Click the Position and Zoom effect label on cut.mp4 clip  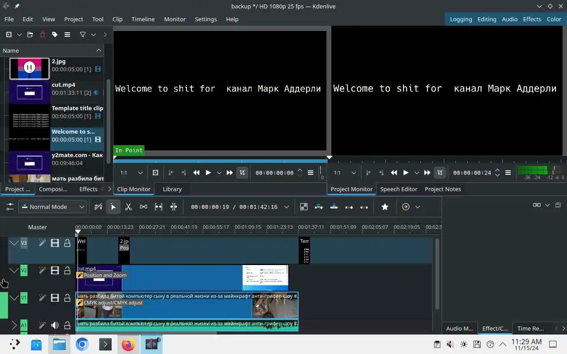[x=102, y=275]
